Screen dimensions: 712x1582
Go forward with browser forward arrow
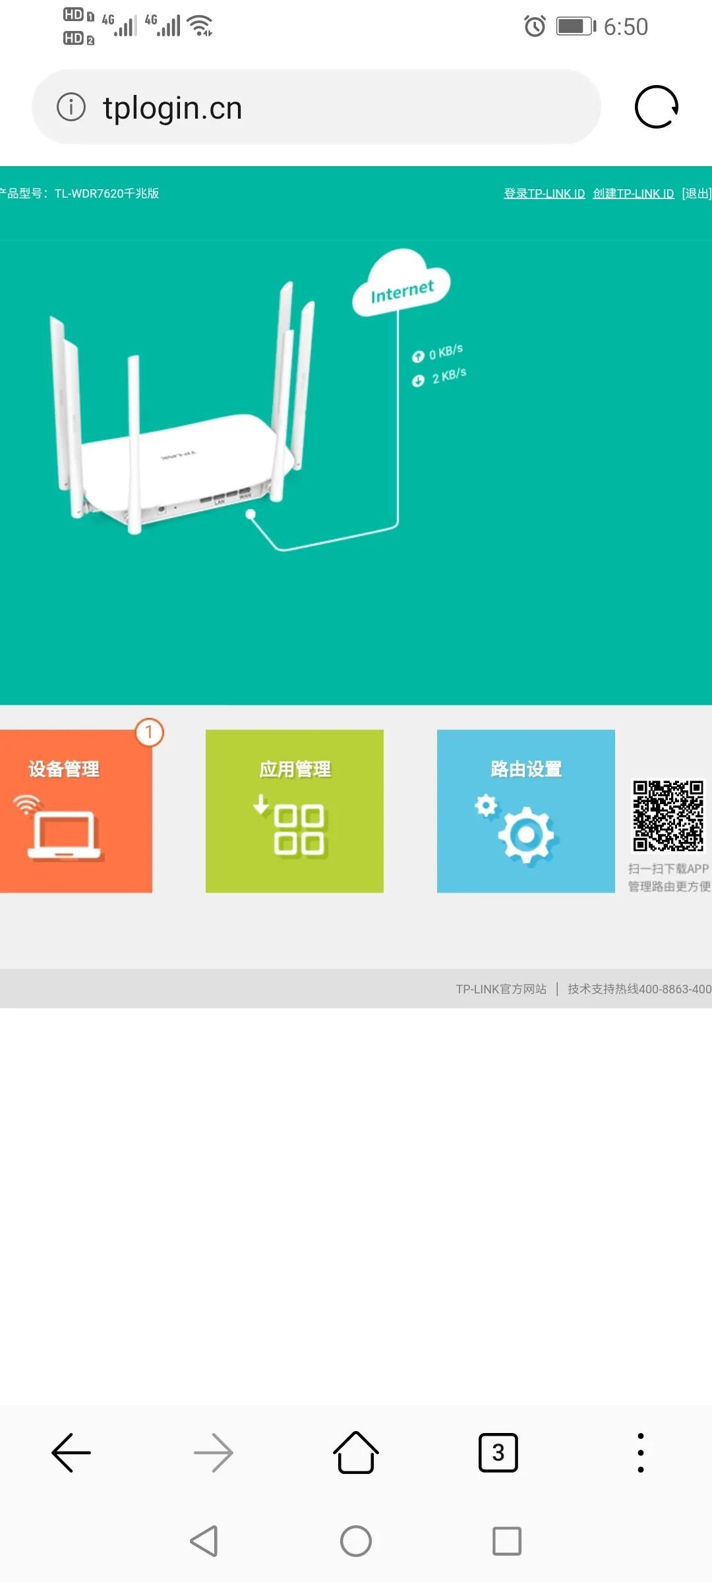[214, 1452]
